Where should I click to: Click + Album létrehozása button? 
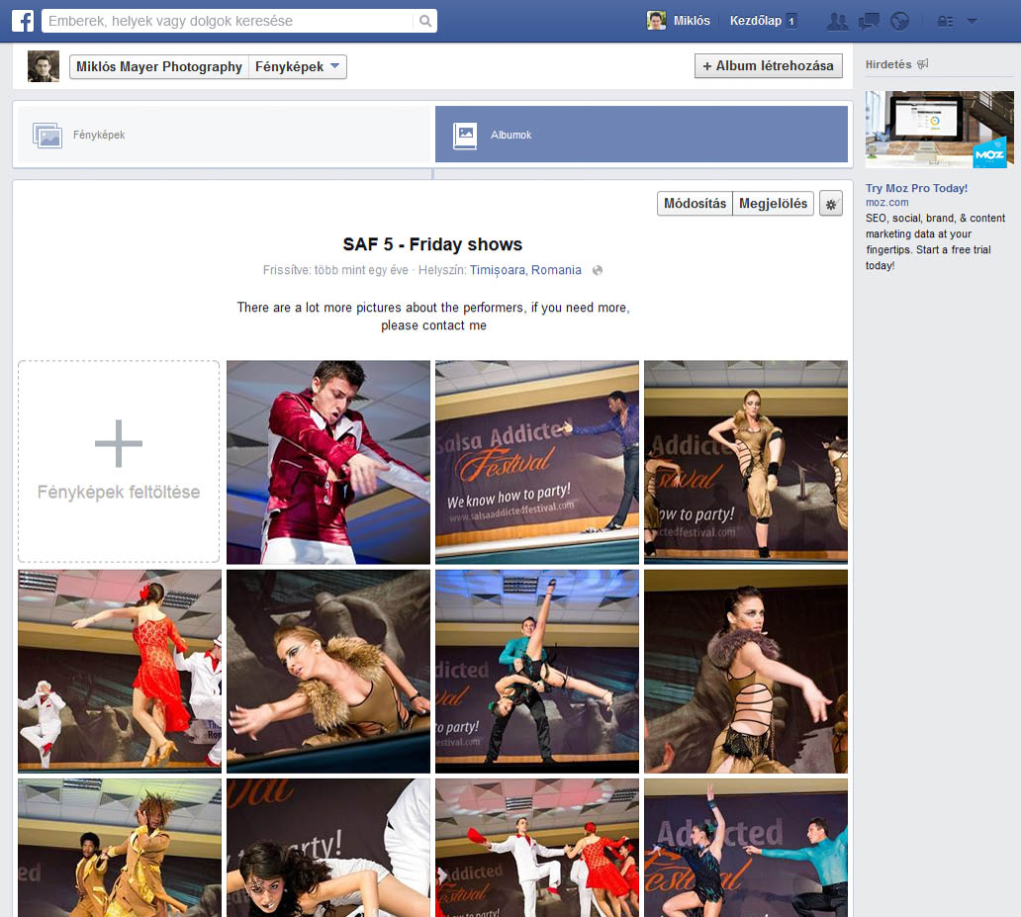[x=769, y=65]
